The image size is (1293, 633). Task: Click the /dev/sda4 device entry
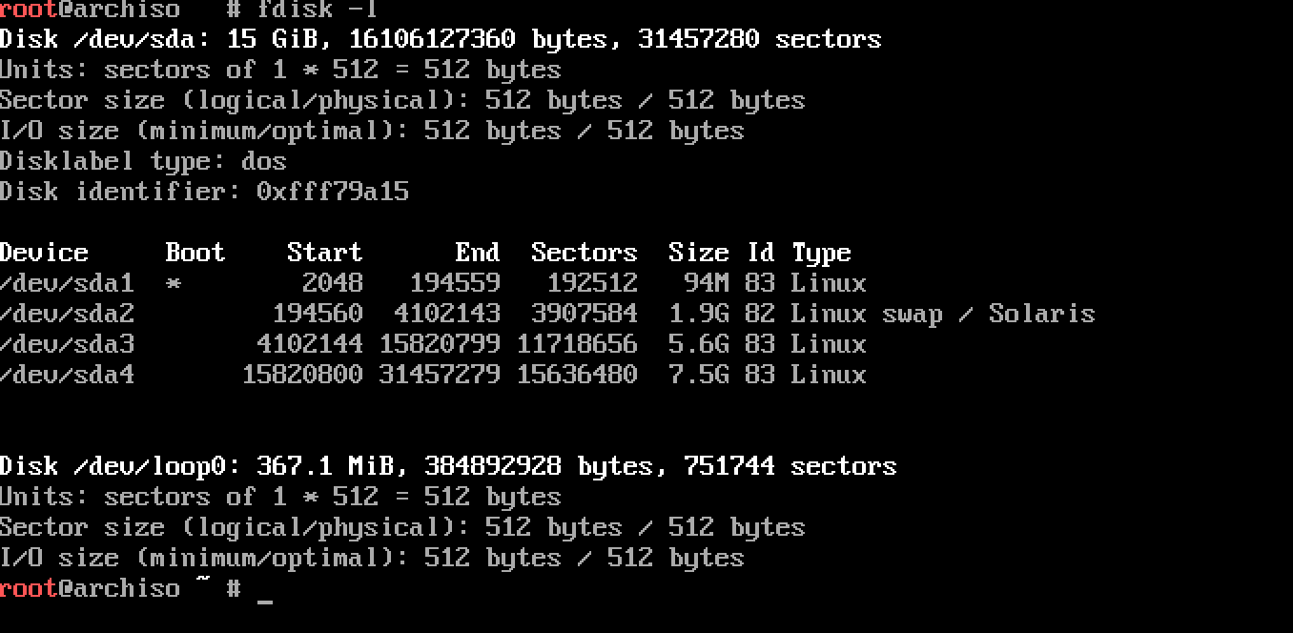coord(67,375)
